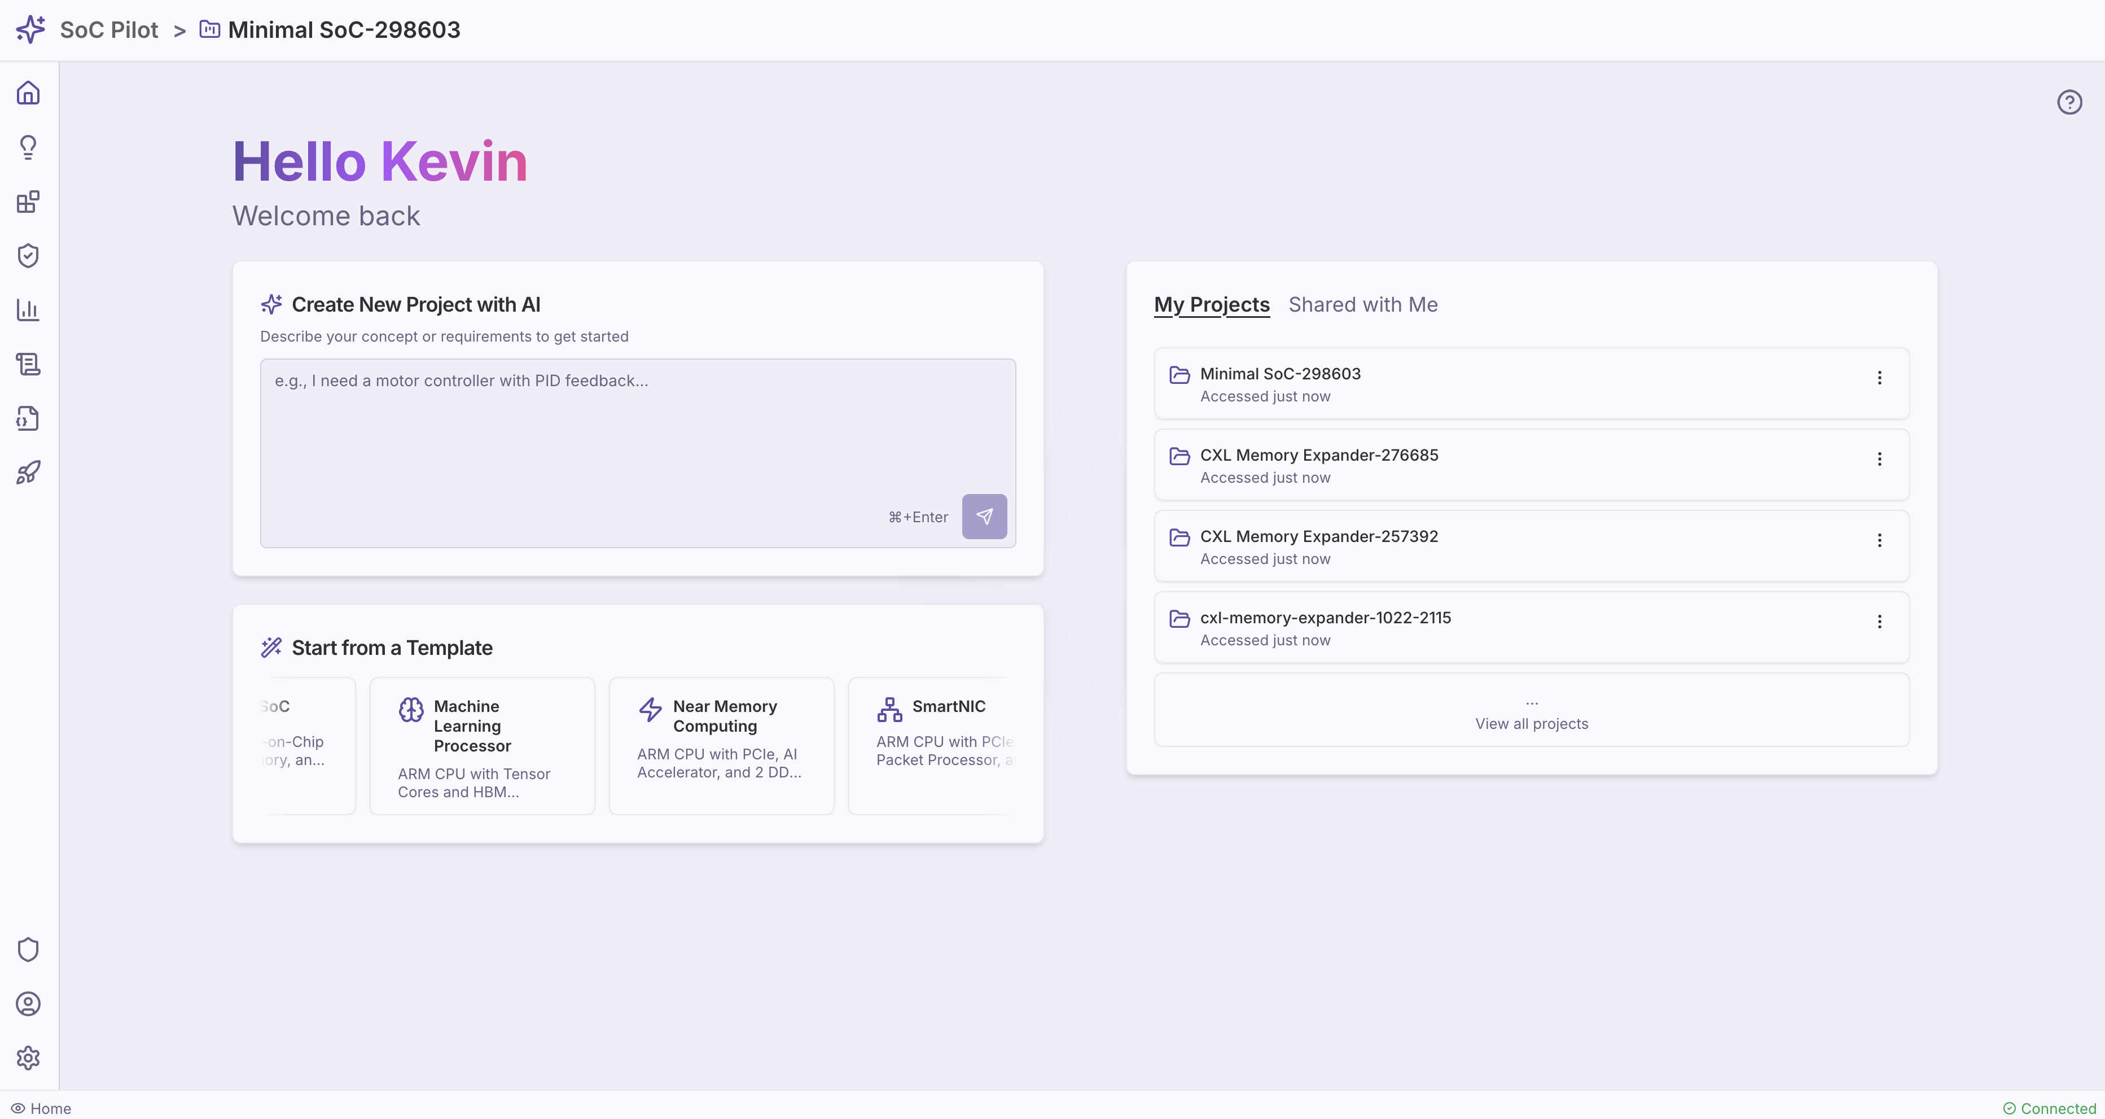2105x1119 pixels.
Task: Open the bar chart analytics icon
Action: [x=28, y=310]
